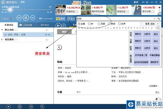Open the 酒吧歌手 featured button
This screenshot has height=109, width=163.
tap(155, 62)
